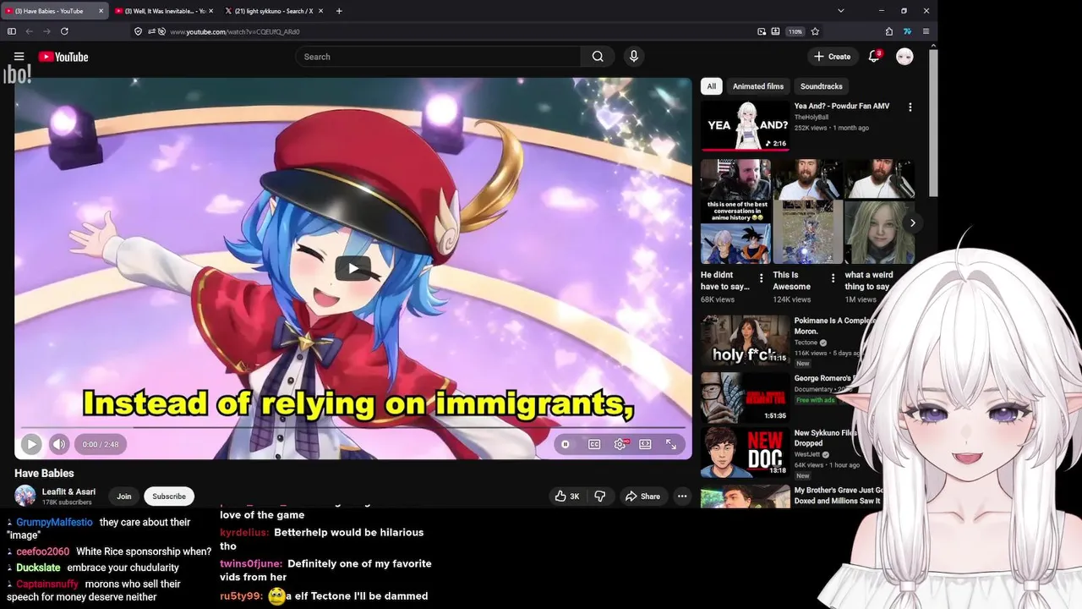Open options menu for Yea And? video
1082x609 pixels.
(x=910, y=107)
